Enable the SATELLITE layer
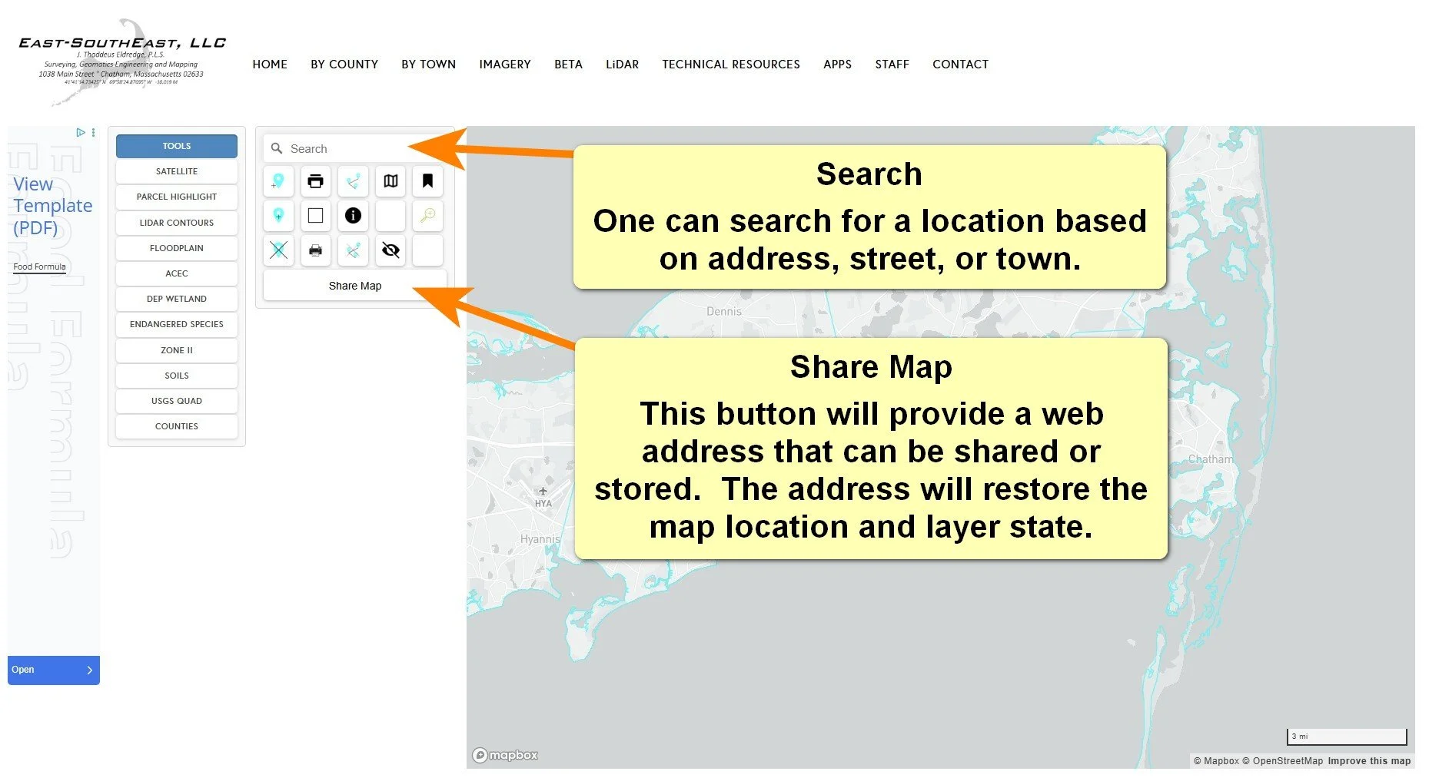 [x=176, y=170]
